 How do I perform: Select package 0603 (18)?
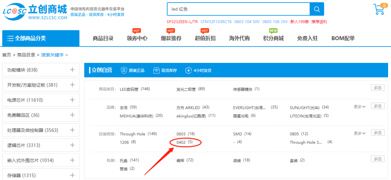pos(185,134)
